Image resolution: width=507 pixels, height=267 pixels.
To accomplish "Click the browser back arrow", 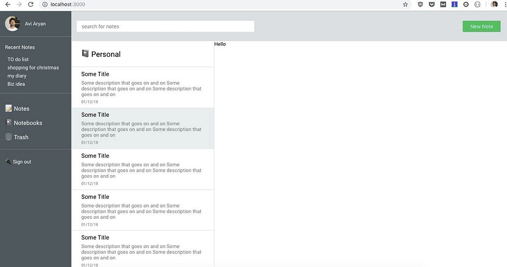I will [x=8, y=5].
